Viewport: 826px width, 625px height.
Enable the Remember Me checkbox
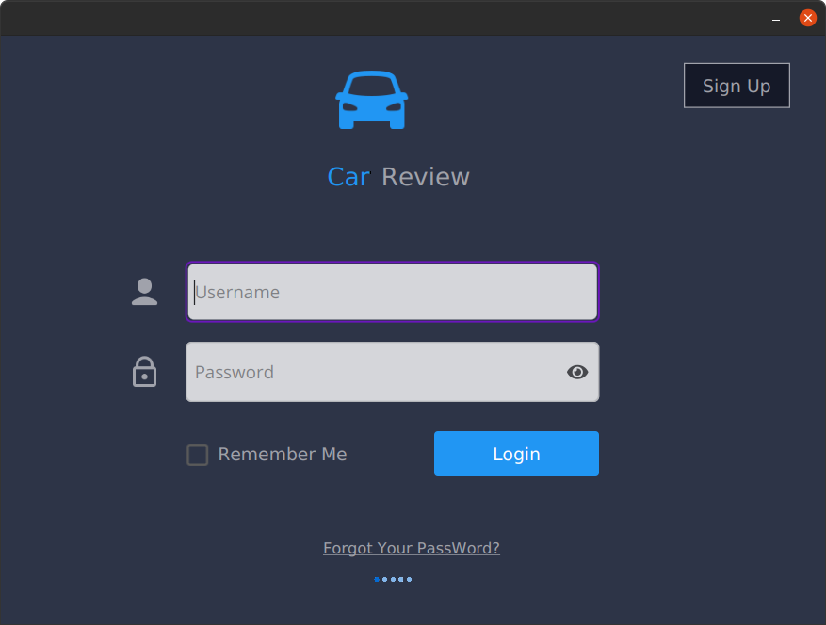coord(198,455)
